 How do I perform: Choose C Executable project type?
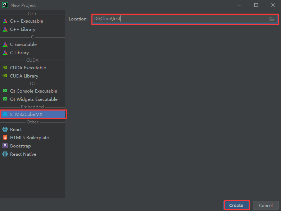pyautogui.click(x=33, y=44)
